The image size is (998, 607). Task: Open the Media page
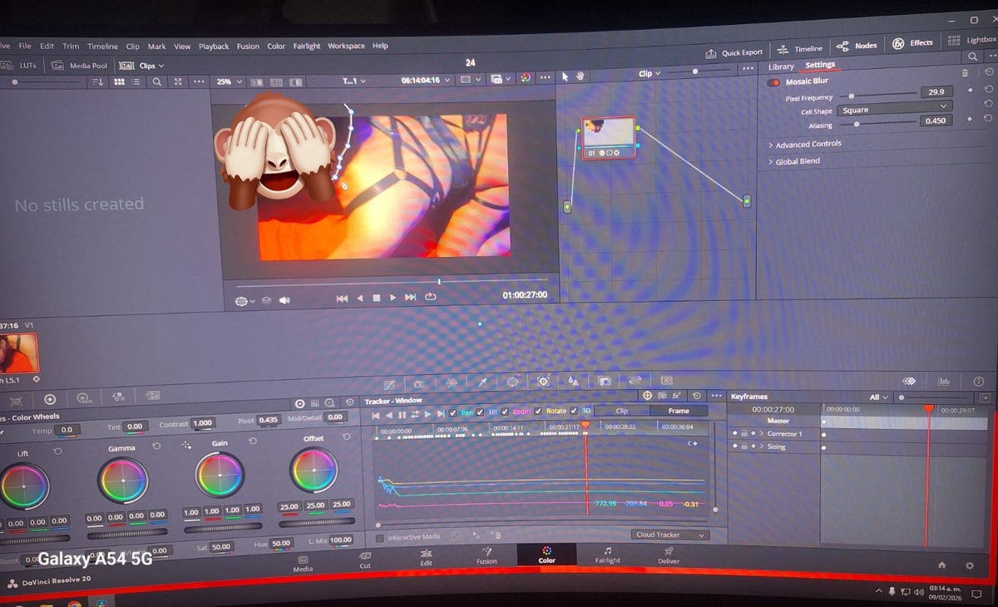tap(303, 564)
